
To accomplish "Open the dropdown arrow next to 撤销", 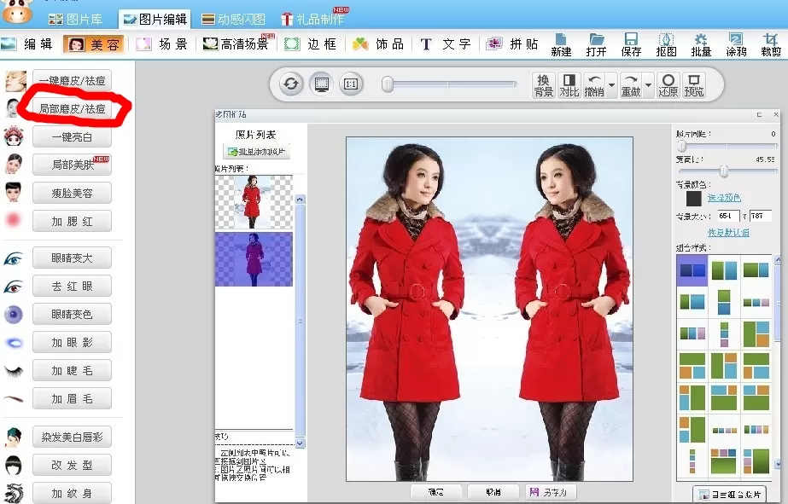I will 611,84.
